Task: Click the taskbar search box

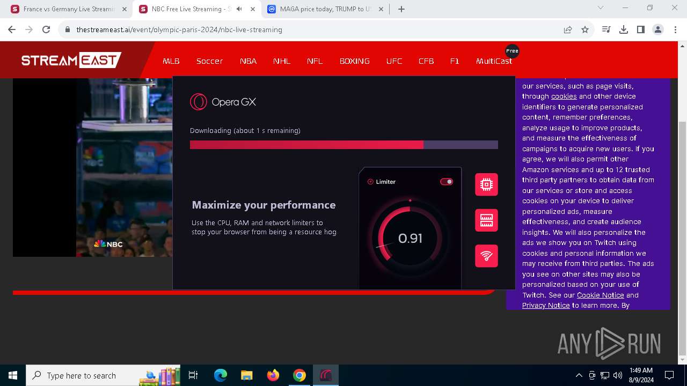Action: (x=104, y=375)
